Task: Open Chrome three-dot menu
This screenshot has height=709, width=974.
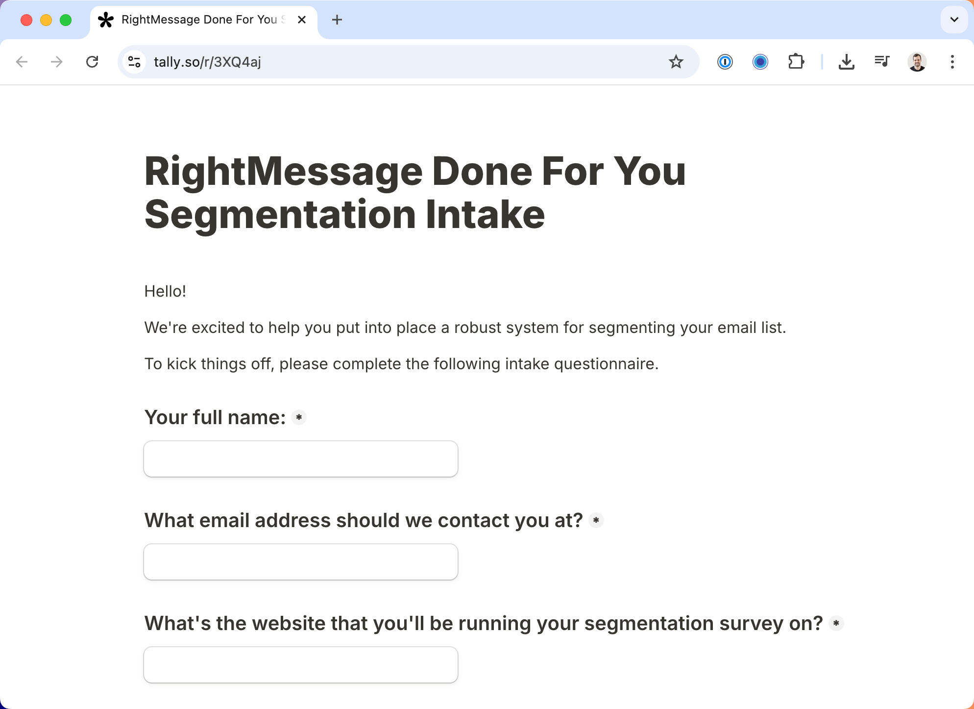Action: click(x=952, y=62)
